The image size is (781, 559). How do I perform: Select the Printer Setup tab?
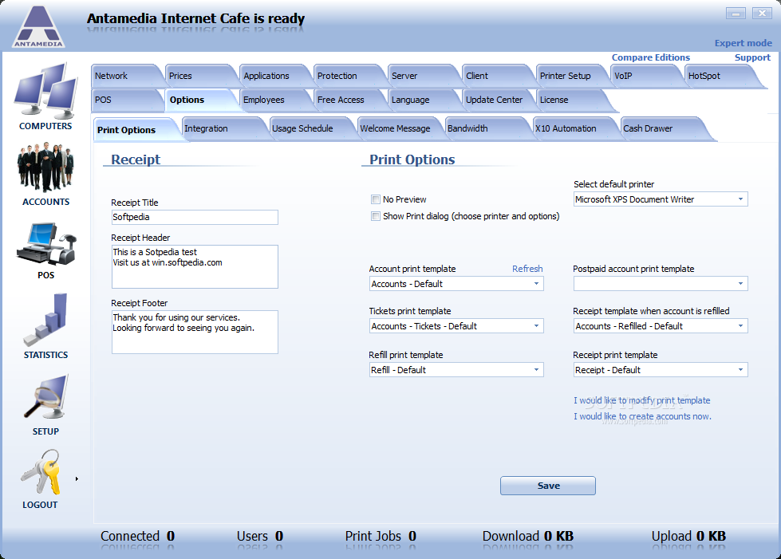coord(570,77)
